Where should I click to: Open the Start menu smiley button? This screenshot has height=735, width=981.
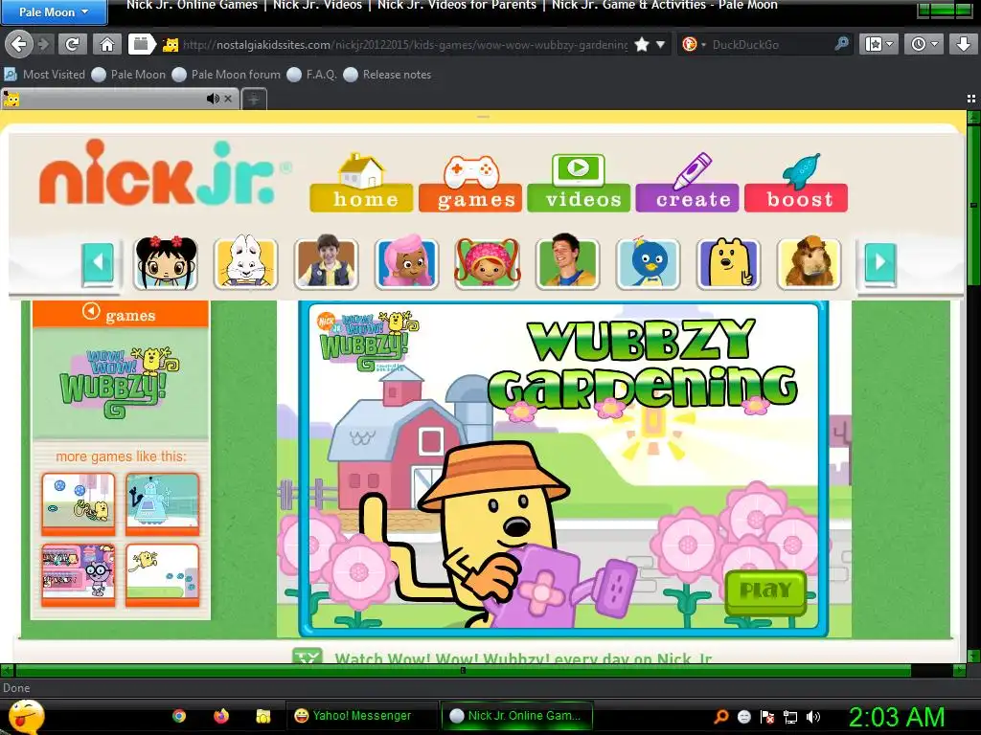(25, 716)
